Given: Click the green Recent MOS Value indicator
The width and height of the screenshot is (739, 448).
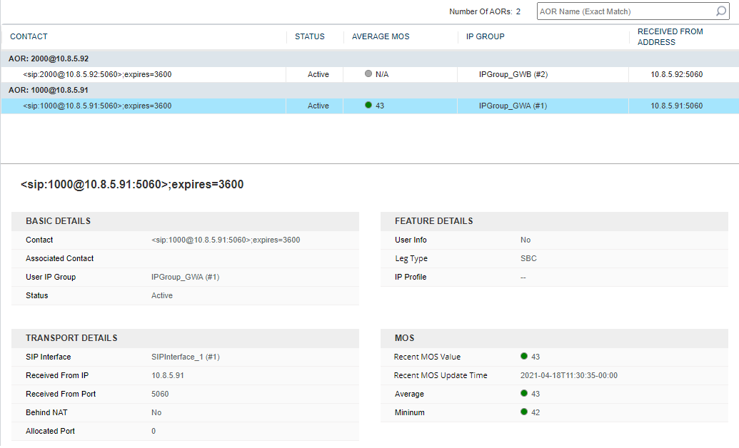Looking at the screenshot, I should click(x=524, y=357).
